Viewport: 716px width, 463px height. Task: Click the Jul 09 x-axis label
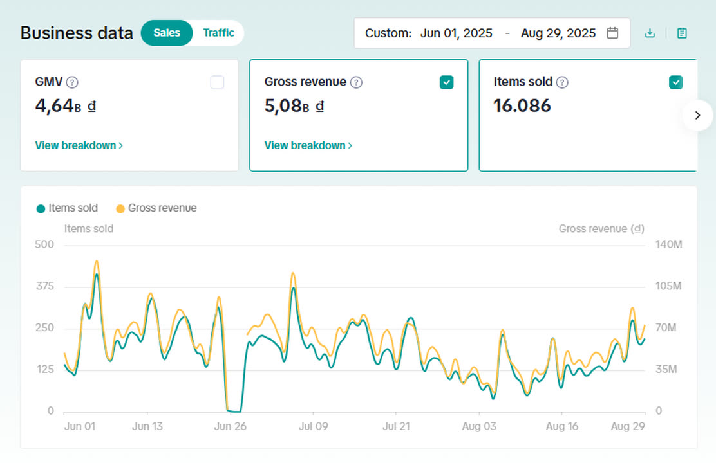coord(313,426)
